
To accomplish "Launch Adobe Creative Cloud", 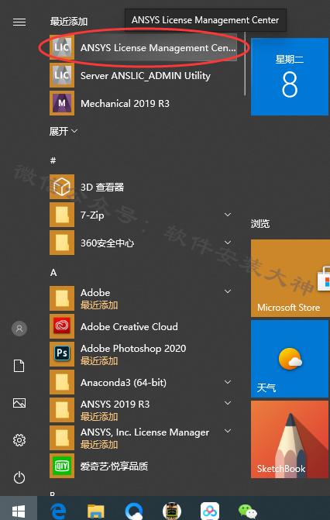I will pos(143,326).
